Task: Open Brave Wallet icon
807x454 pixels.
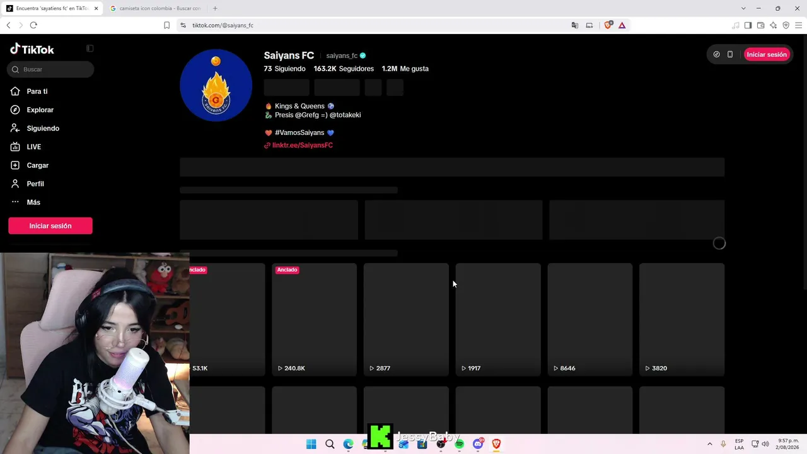Action: 760,25
